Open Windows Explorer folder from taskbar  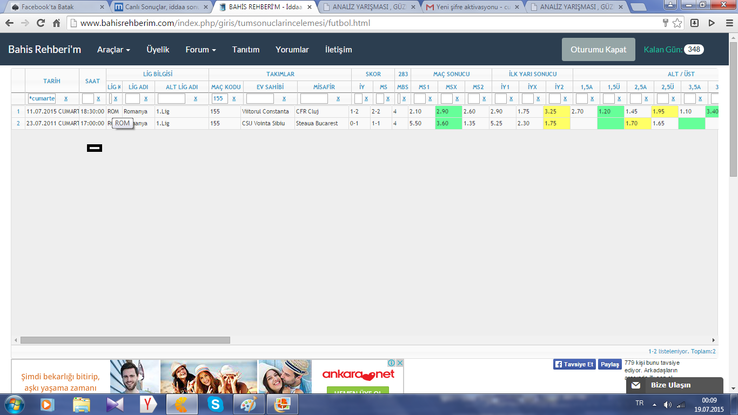82,404
